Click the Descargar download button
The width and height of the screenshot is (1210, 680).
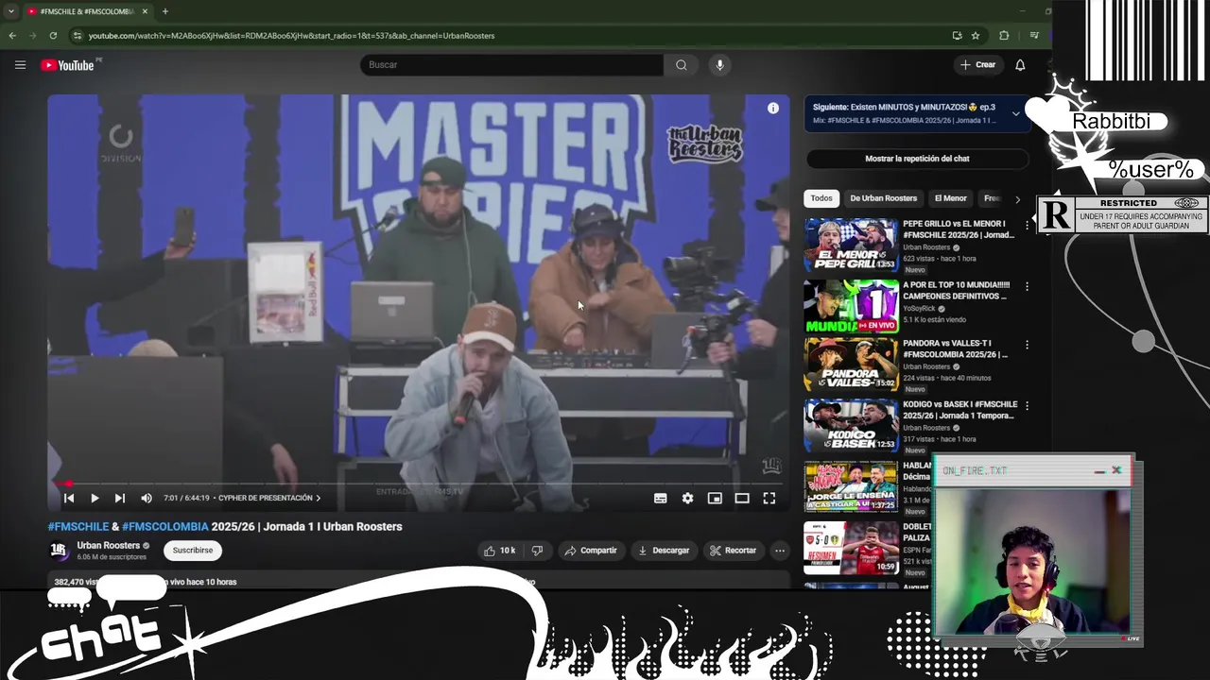664,551
